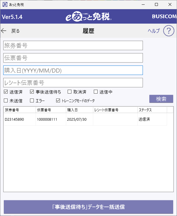Click the back arrow icon
This screenshot has width=177, height=216.
[x=4, y=31]
